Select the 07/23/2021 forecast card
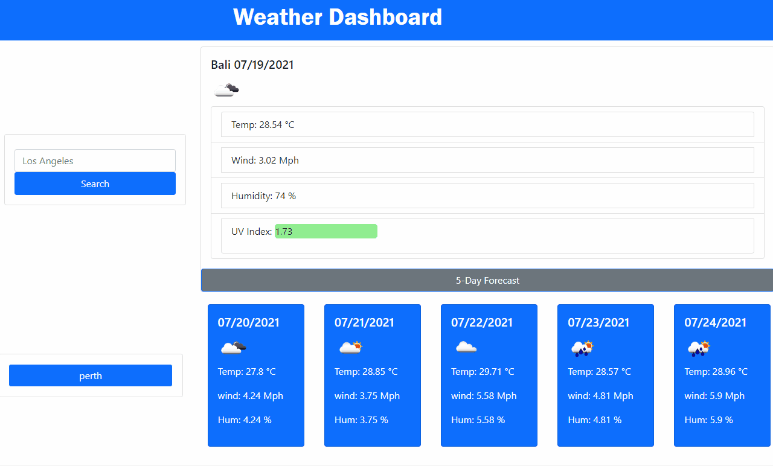 [605, 375]
